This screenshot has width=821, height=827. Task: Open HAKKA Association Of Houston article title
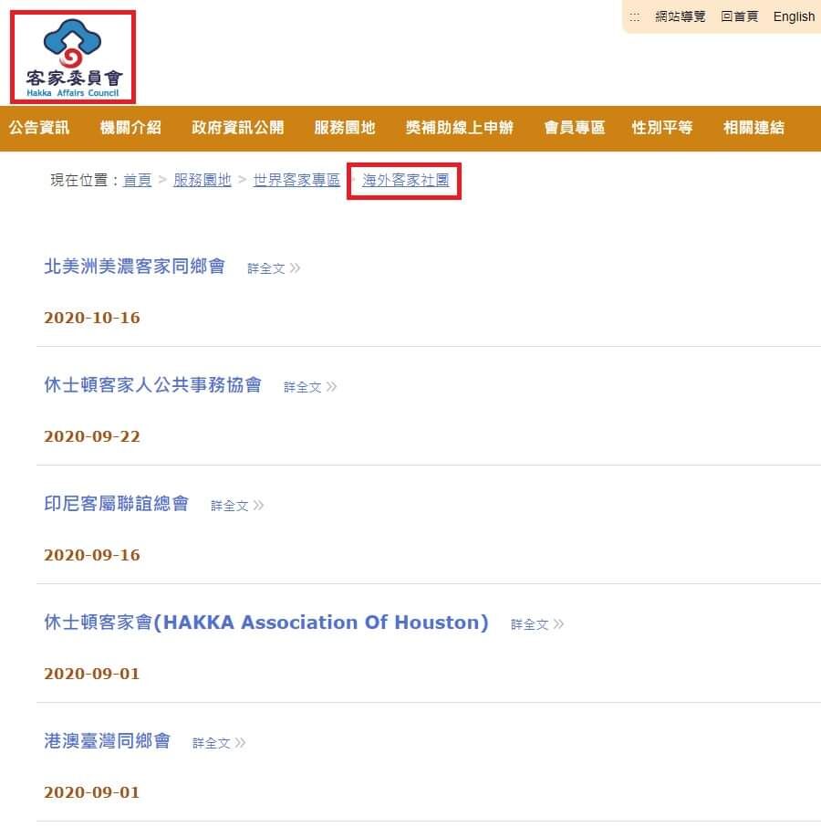click(266, 623)
